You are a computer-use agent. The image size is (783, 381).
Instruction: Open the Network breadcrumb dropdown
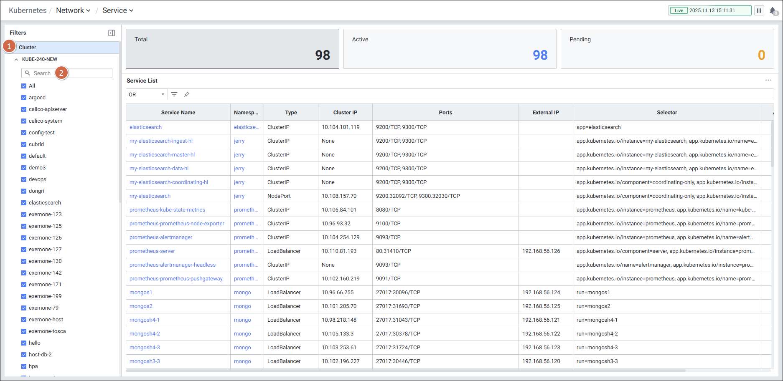73,10
